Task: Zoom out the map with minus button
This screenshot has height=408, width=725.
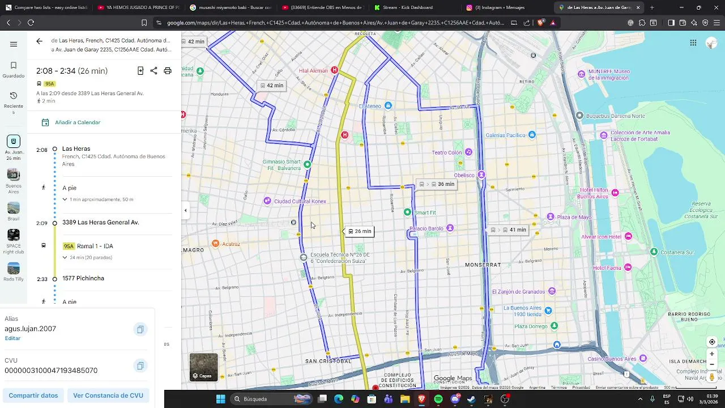Action: (712, 364)
